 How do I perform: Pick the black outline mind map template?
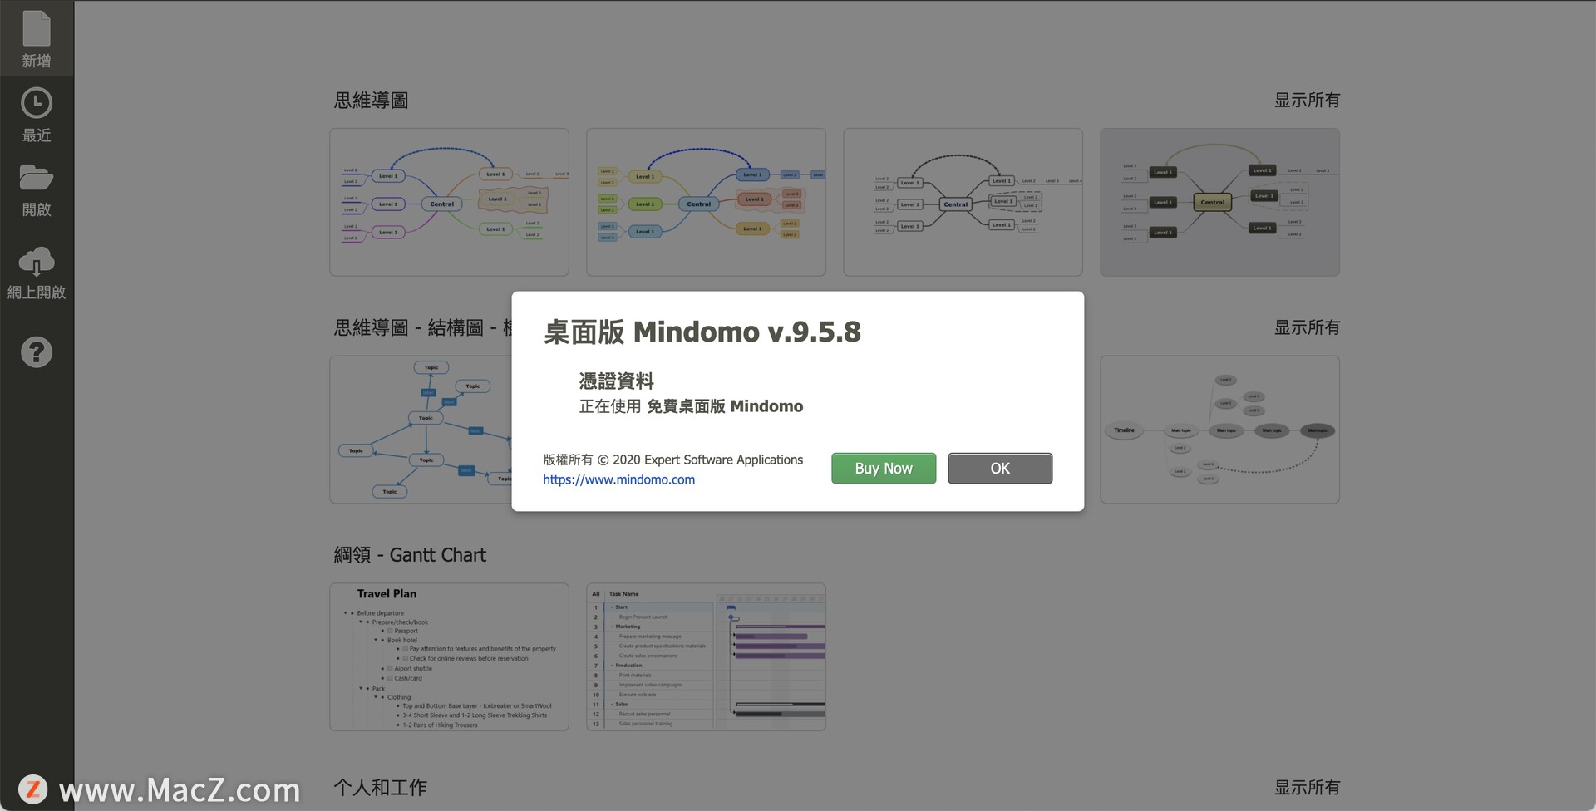tap(963, 202)
